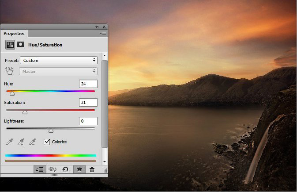
Task: Open the disabled Master channel dropdown
Action: point(58,71)
